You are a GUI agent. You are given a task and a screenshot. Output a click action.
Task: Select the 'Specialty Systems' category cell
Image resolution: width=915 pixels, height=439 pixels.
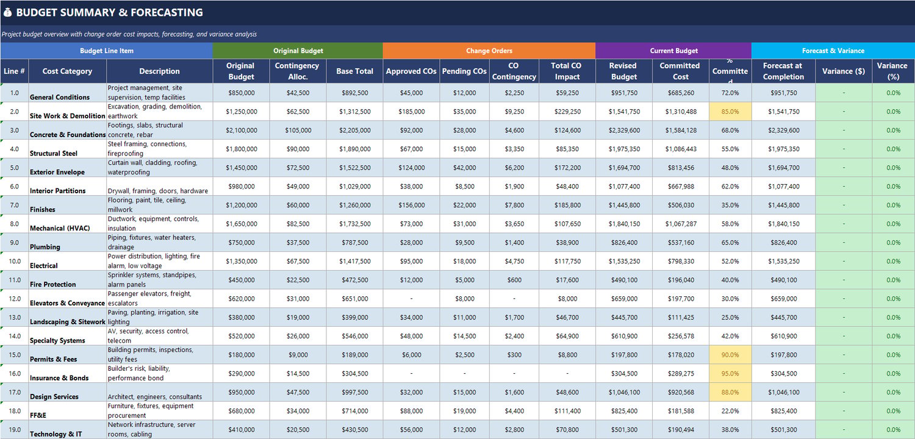(x=68, y=337)
